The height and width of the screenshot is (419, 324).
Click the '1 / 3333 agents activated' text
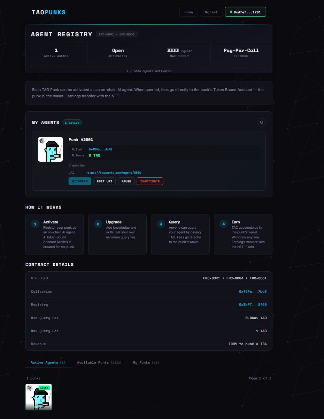pos(149,71)
